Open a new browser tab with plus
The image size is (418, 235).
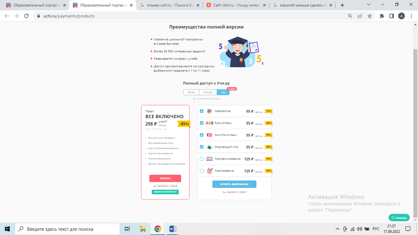click(342, 5)
